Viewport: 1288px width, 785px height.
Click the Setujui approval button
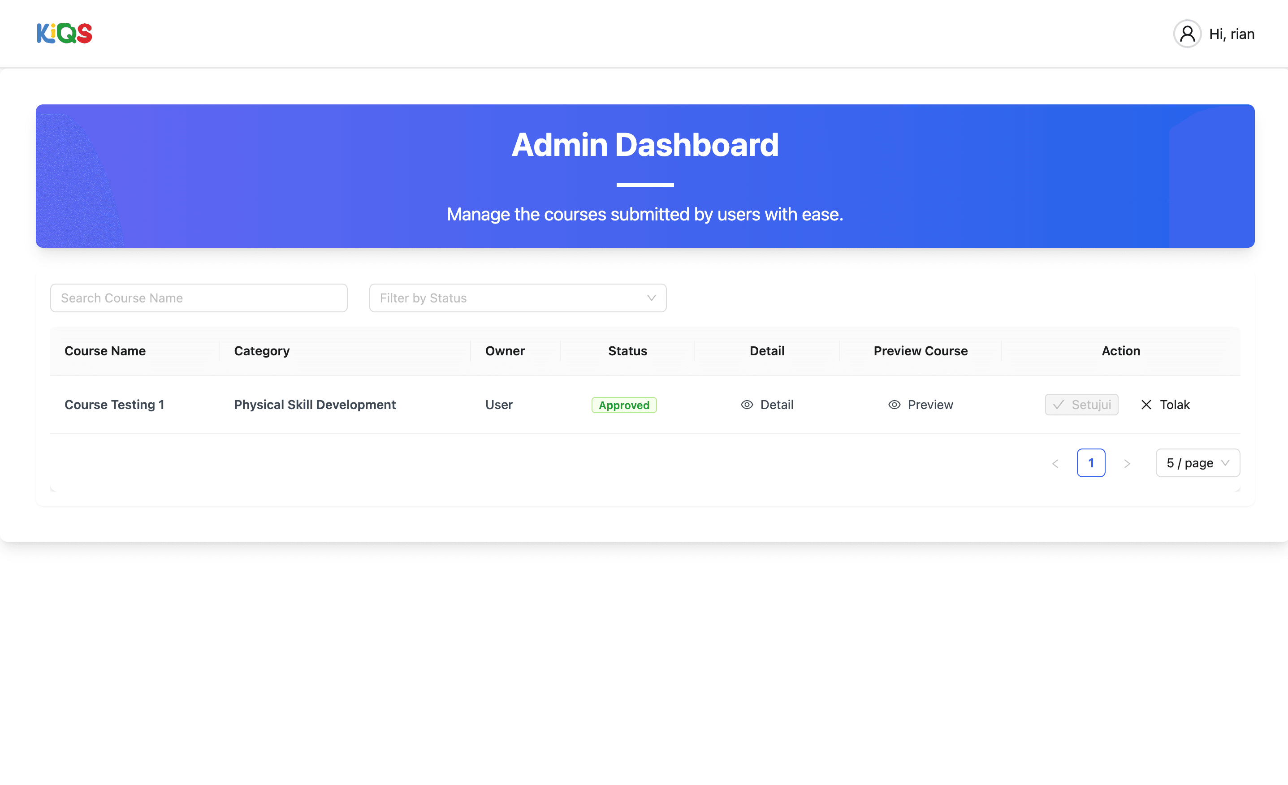(1081, 405)
